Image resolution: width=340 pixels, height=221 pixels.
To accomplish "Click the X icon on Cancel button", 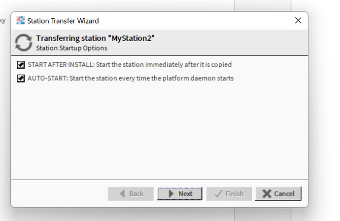I will click(267, 193).
